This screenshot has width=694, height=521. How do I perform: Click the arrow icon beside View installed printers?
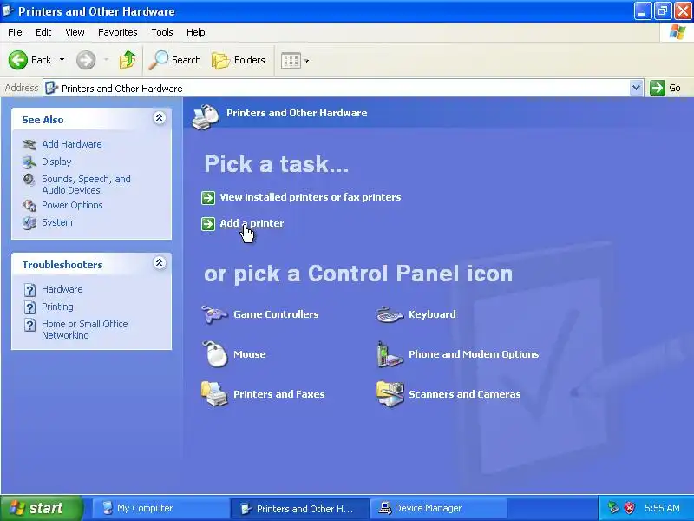(208, 198)
